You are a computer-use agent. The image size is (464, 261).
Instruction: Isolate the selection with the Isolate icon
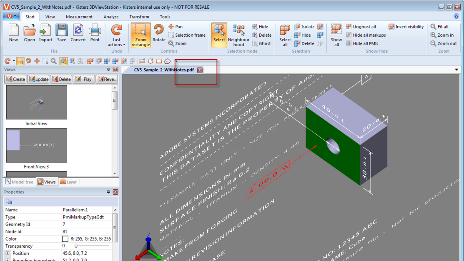point(304,27)
